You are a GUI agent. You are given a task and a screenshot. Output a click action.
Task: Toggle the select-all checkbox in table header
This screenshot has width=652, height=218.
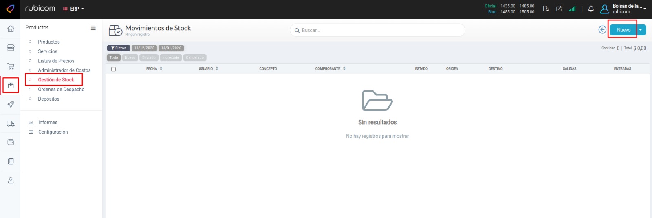pyautogui.click(x=114, y=69)
